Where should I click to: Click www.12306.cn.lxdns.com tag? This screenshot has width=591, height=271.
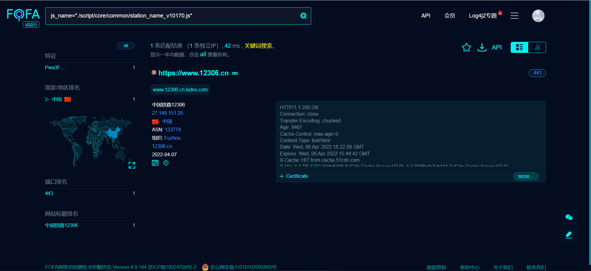tap(180, 90)
